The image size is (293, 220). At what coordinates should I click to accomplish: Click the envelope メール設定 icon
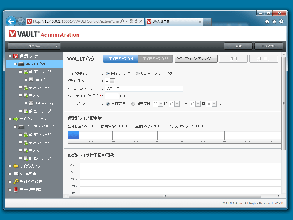16,174
